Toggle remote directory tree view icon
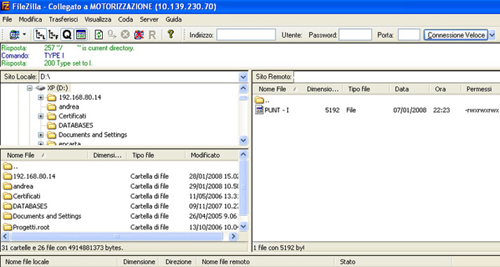The image size is (500, 267). 53,34
